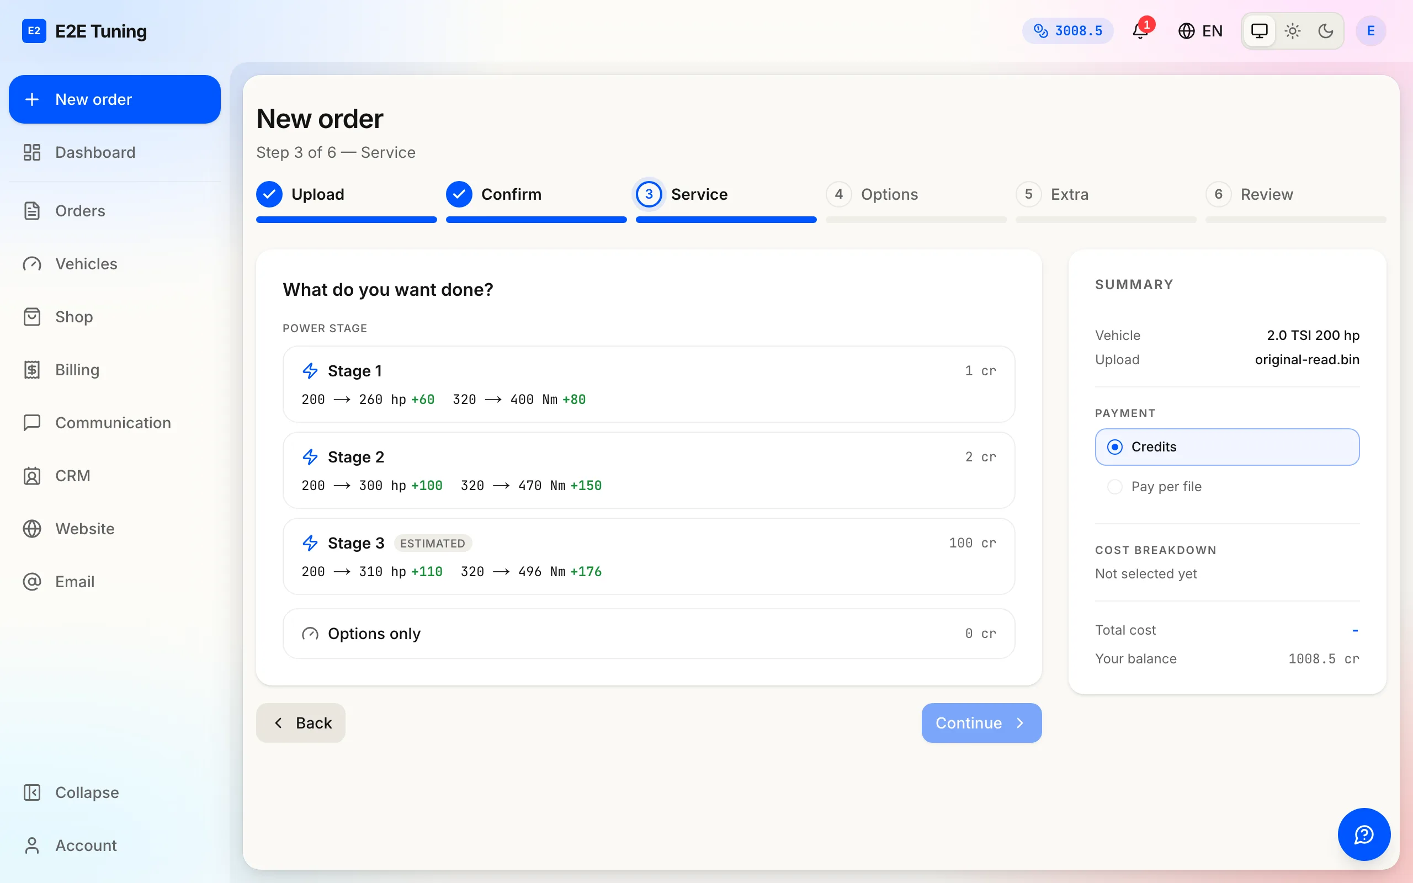
Task: Switch to dark theme moon icon
Action: (1325, 30)
